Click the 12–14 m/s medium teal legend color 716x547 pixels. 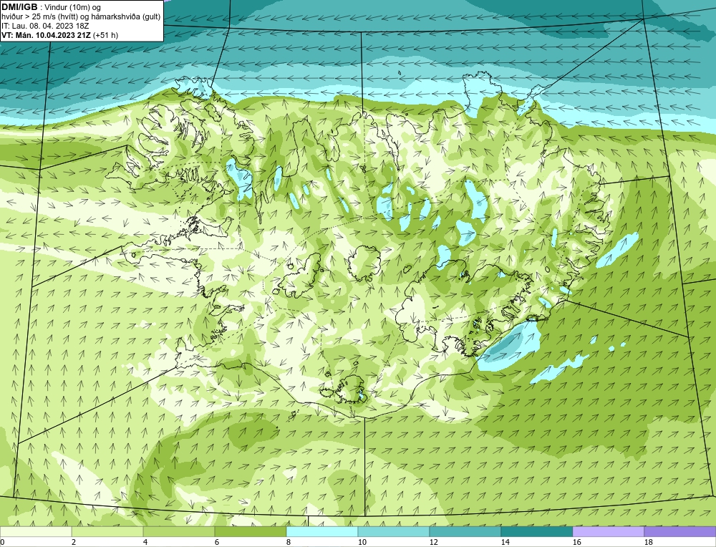click(465, 531)
